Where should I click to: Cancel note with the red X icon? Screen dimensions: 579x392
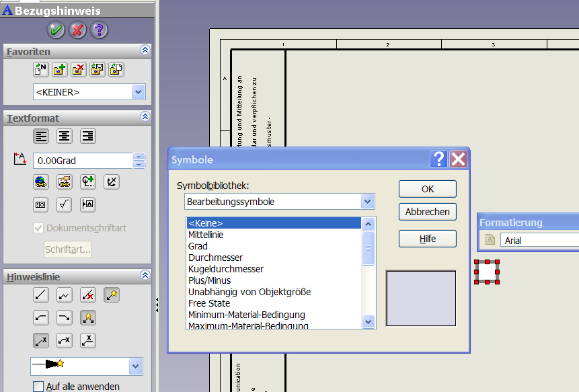(x=77, y=30)
